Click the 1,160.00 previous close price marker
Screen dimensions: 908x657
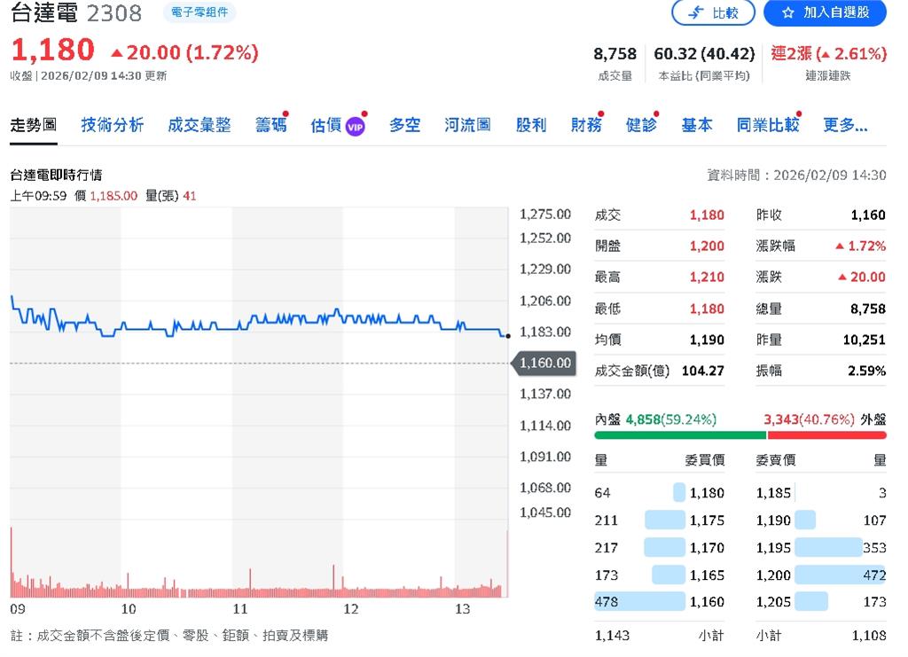(x=544, y=364)
